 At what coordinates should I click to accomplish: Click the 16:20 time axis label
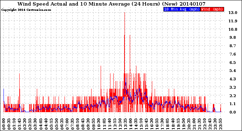[152, 124]
